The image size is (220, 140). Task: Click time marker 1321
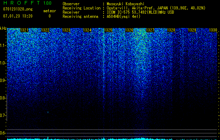(24, 30)
